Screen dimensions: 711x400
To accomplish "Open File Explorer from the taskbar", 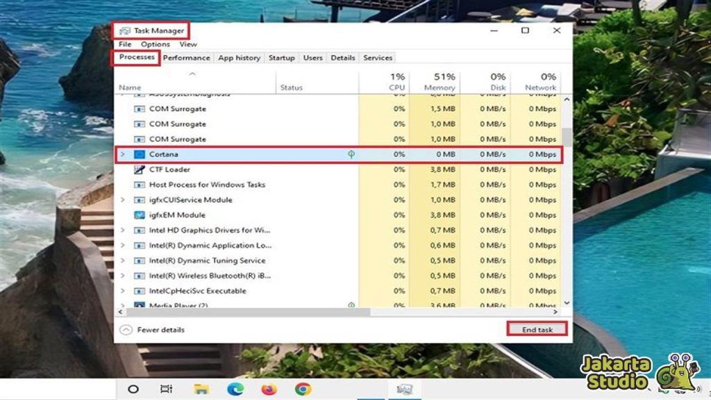I will [201, 389].
